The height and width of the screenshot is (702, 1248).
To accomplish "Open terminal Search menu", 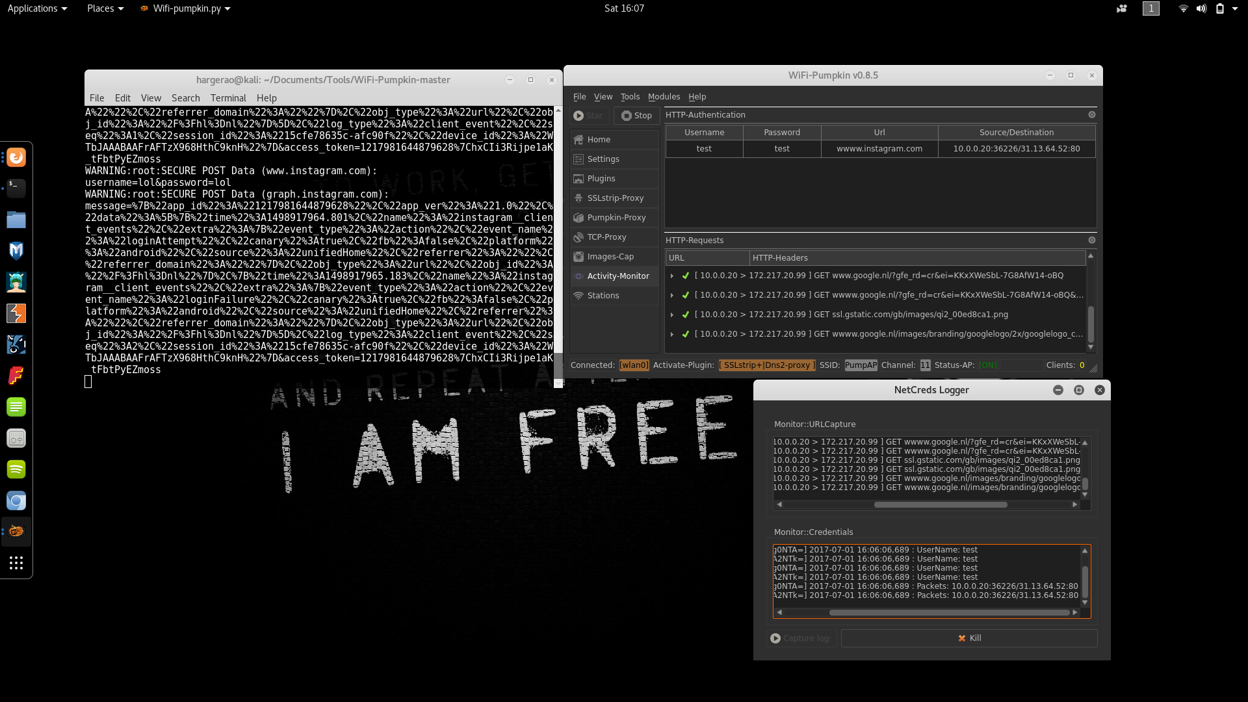I will pos(185,98).
